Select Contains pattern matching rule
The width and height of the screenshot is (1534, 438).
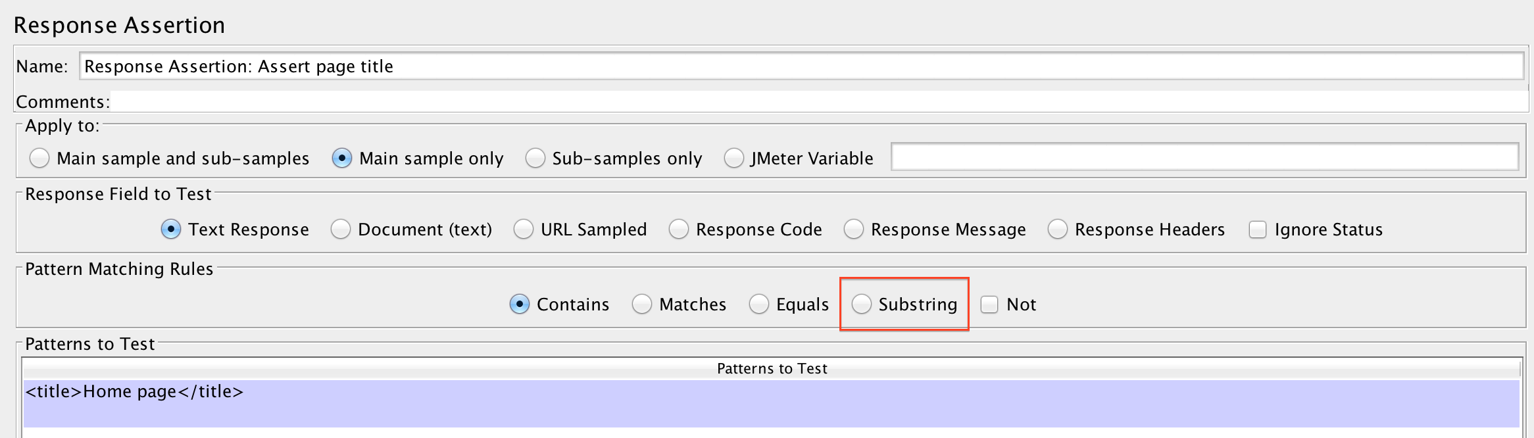520,304
